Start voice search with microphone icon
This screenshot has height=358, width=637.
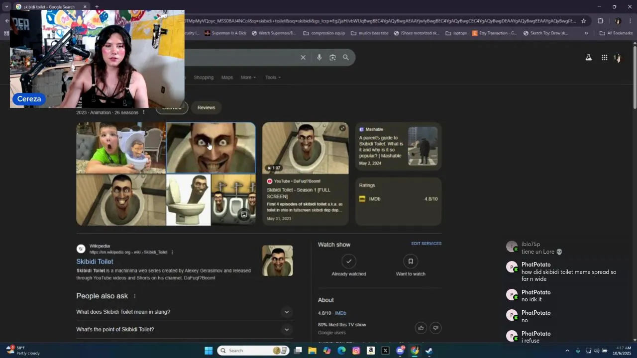319,58
